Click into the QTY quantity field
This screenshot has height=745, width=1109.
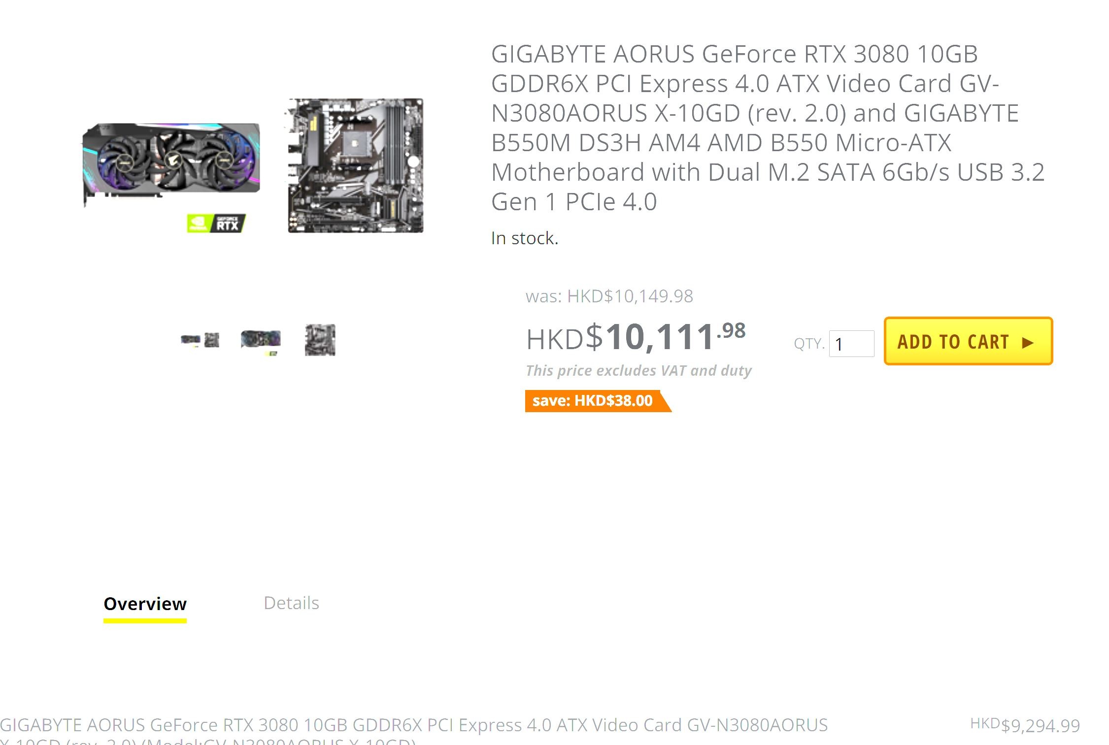tap(851, 344)
